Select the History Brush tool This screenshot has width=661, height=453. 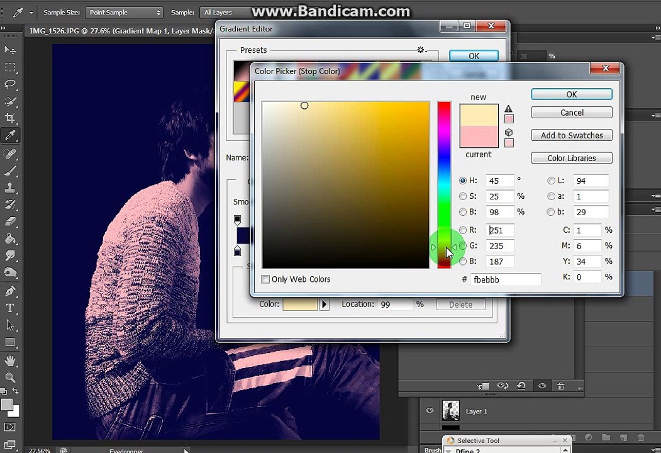10,204
